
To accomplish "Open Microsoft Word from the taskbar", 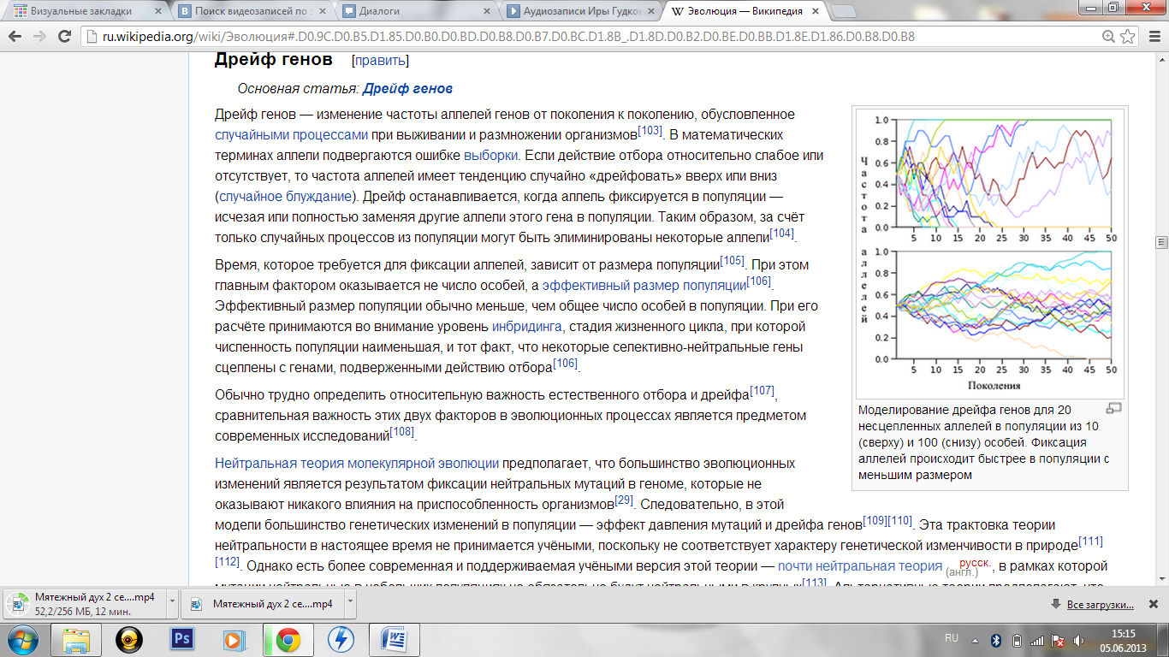I will click(394, 639).
